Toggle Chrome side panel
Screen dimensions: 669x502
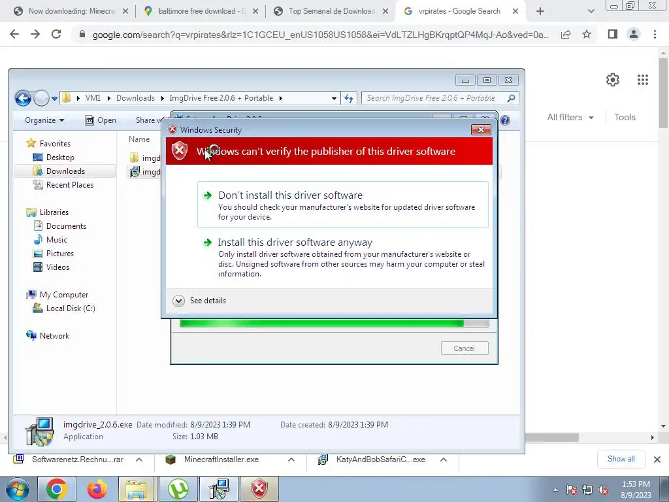pos(613,34)
